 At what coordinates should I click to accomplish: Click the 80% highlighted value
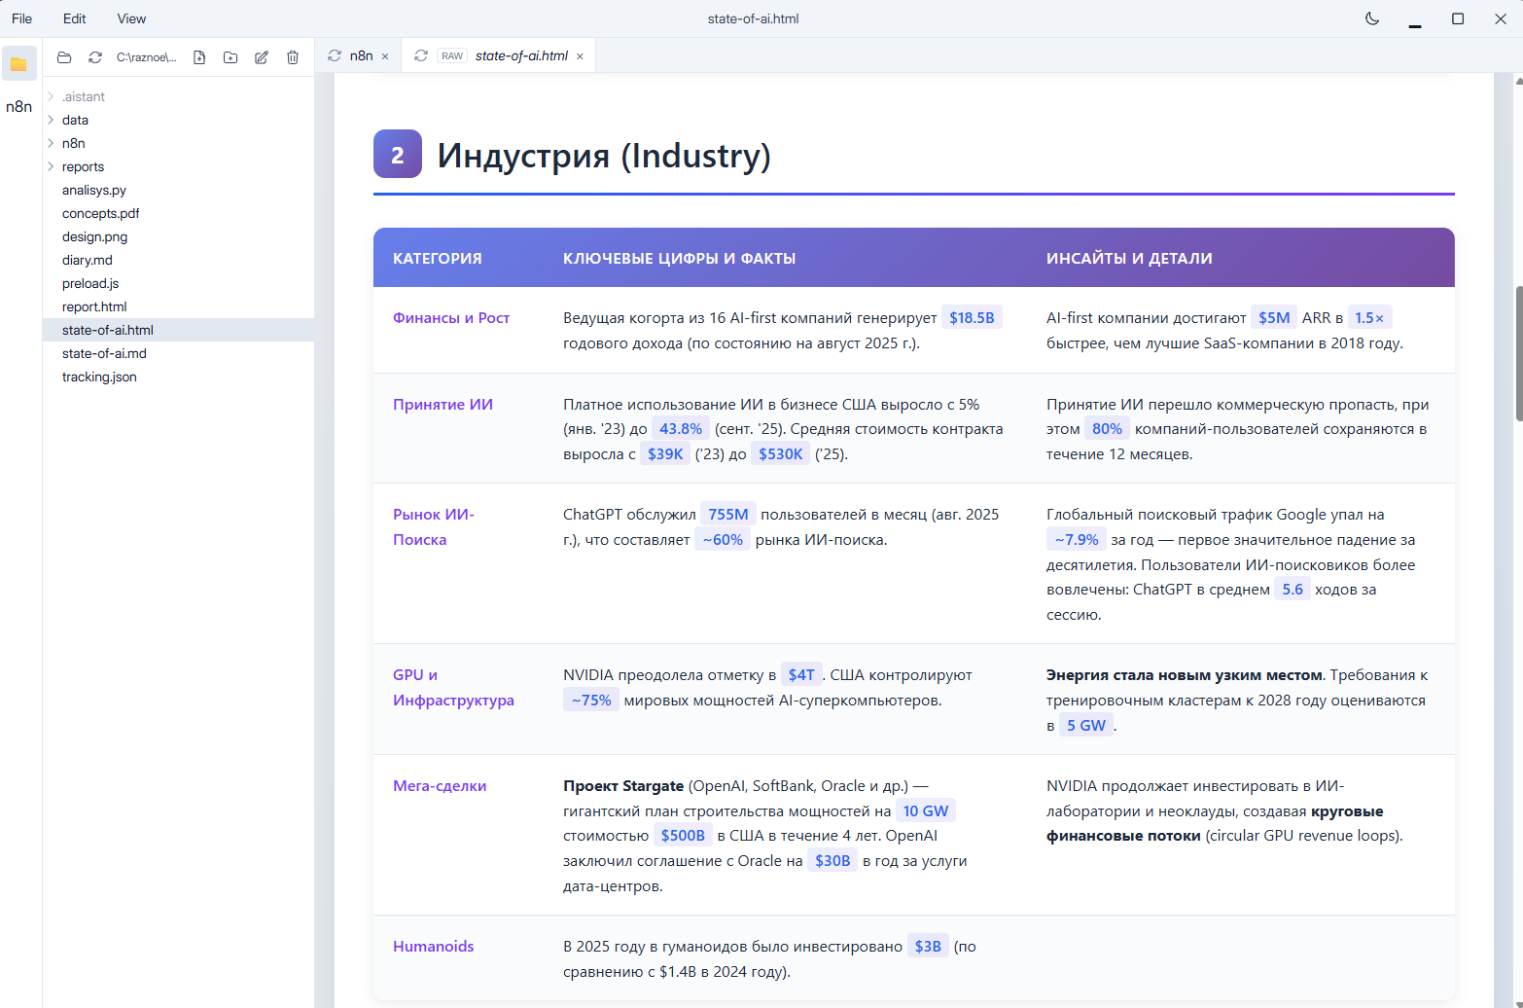coord(1107,428)
